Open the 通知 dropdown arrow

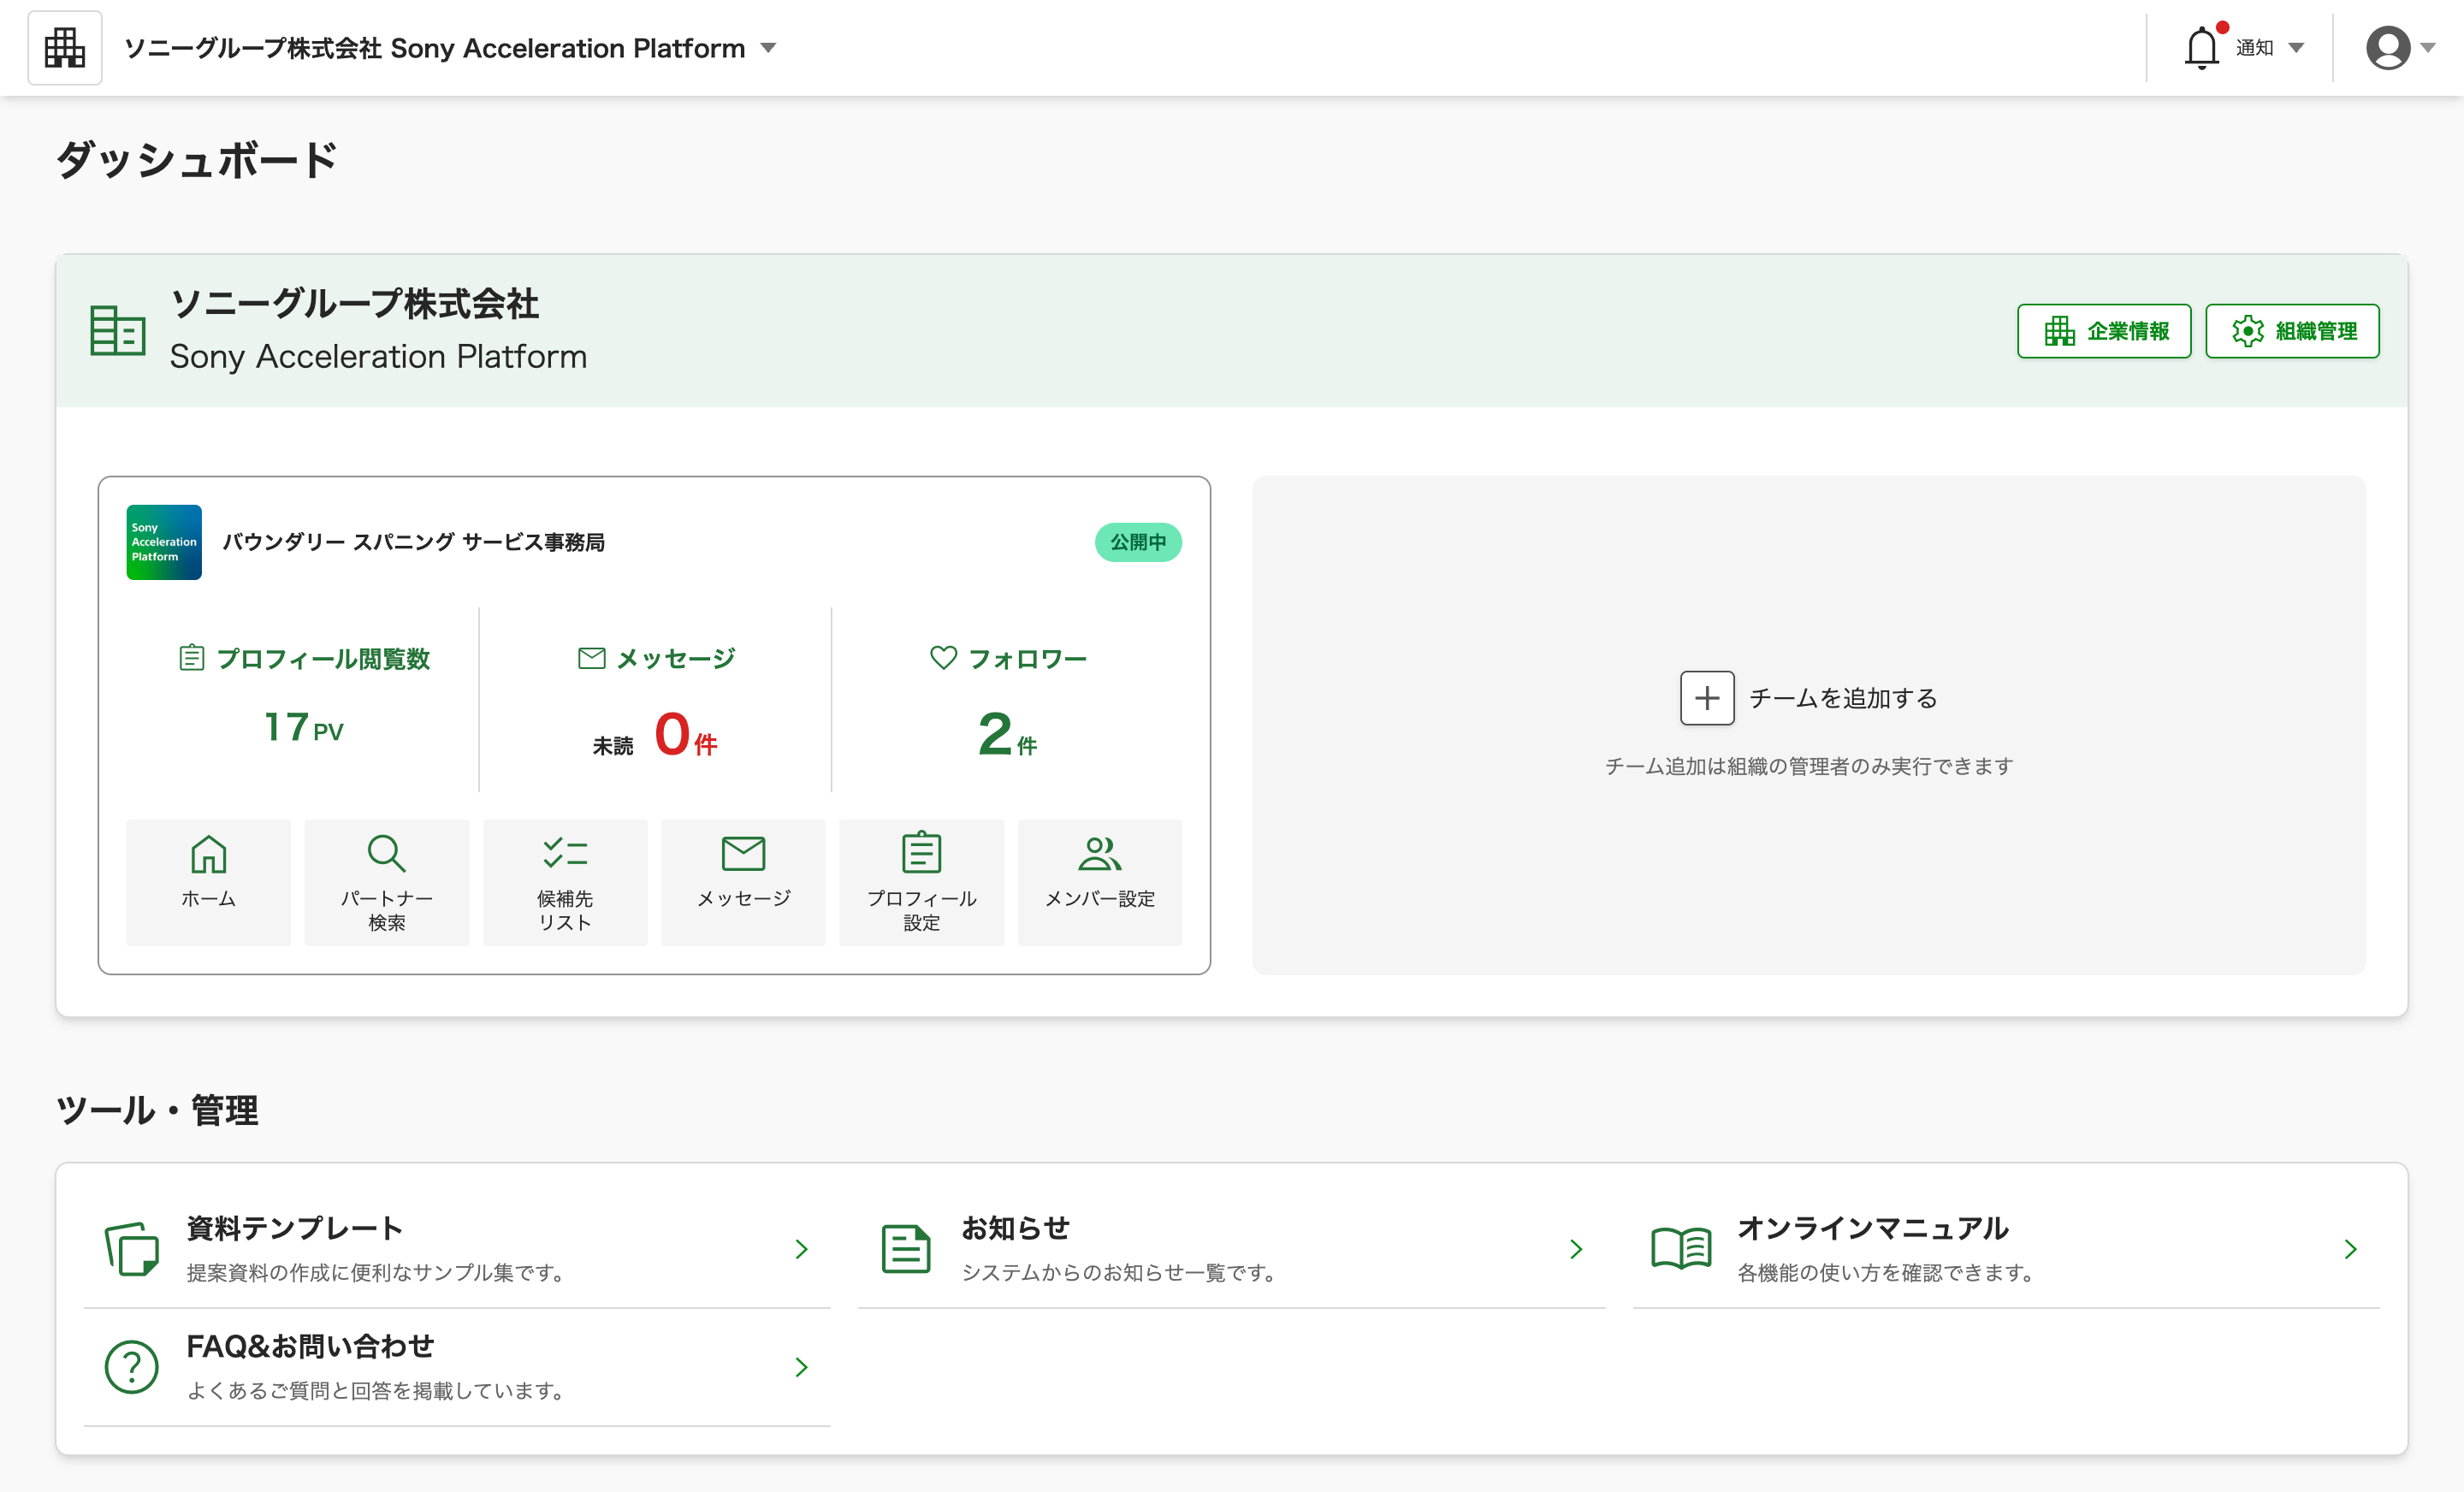[2298, 47]
